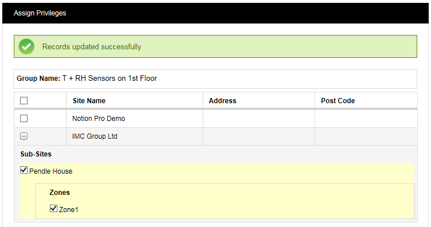Collapse the IMC Group Ltd row

[24, 136]
